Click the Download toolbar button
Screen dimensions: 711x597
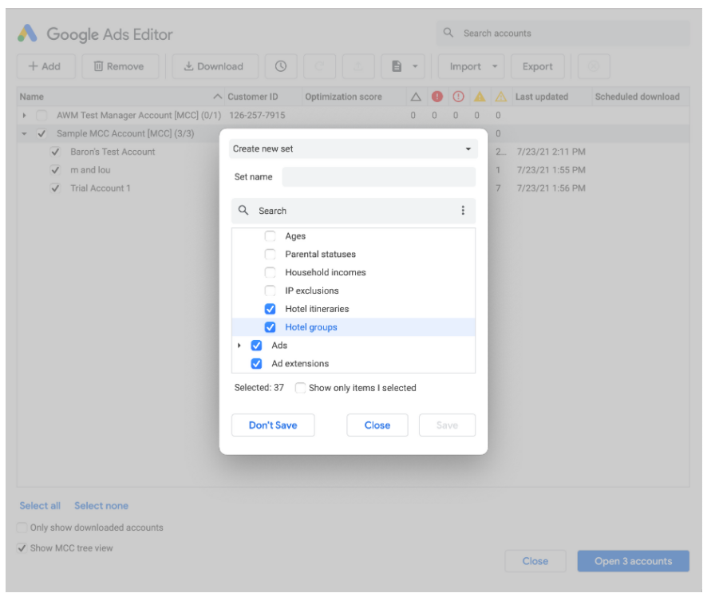point(215,66)
